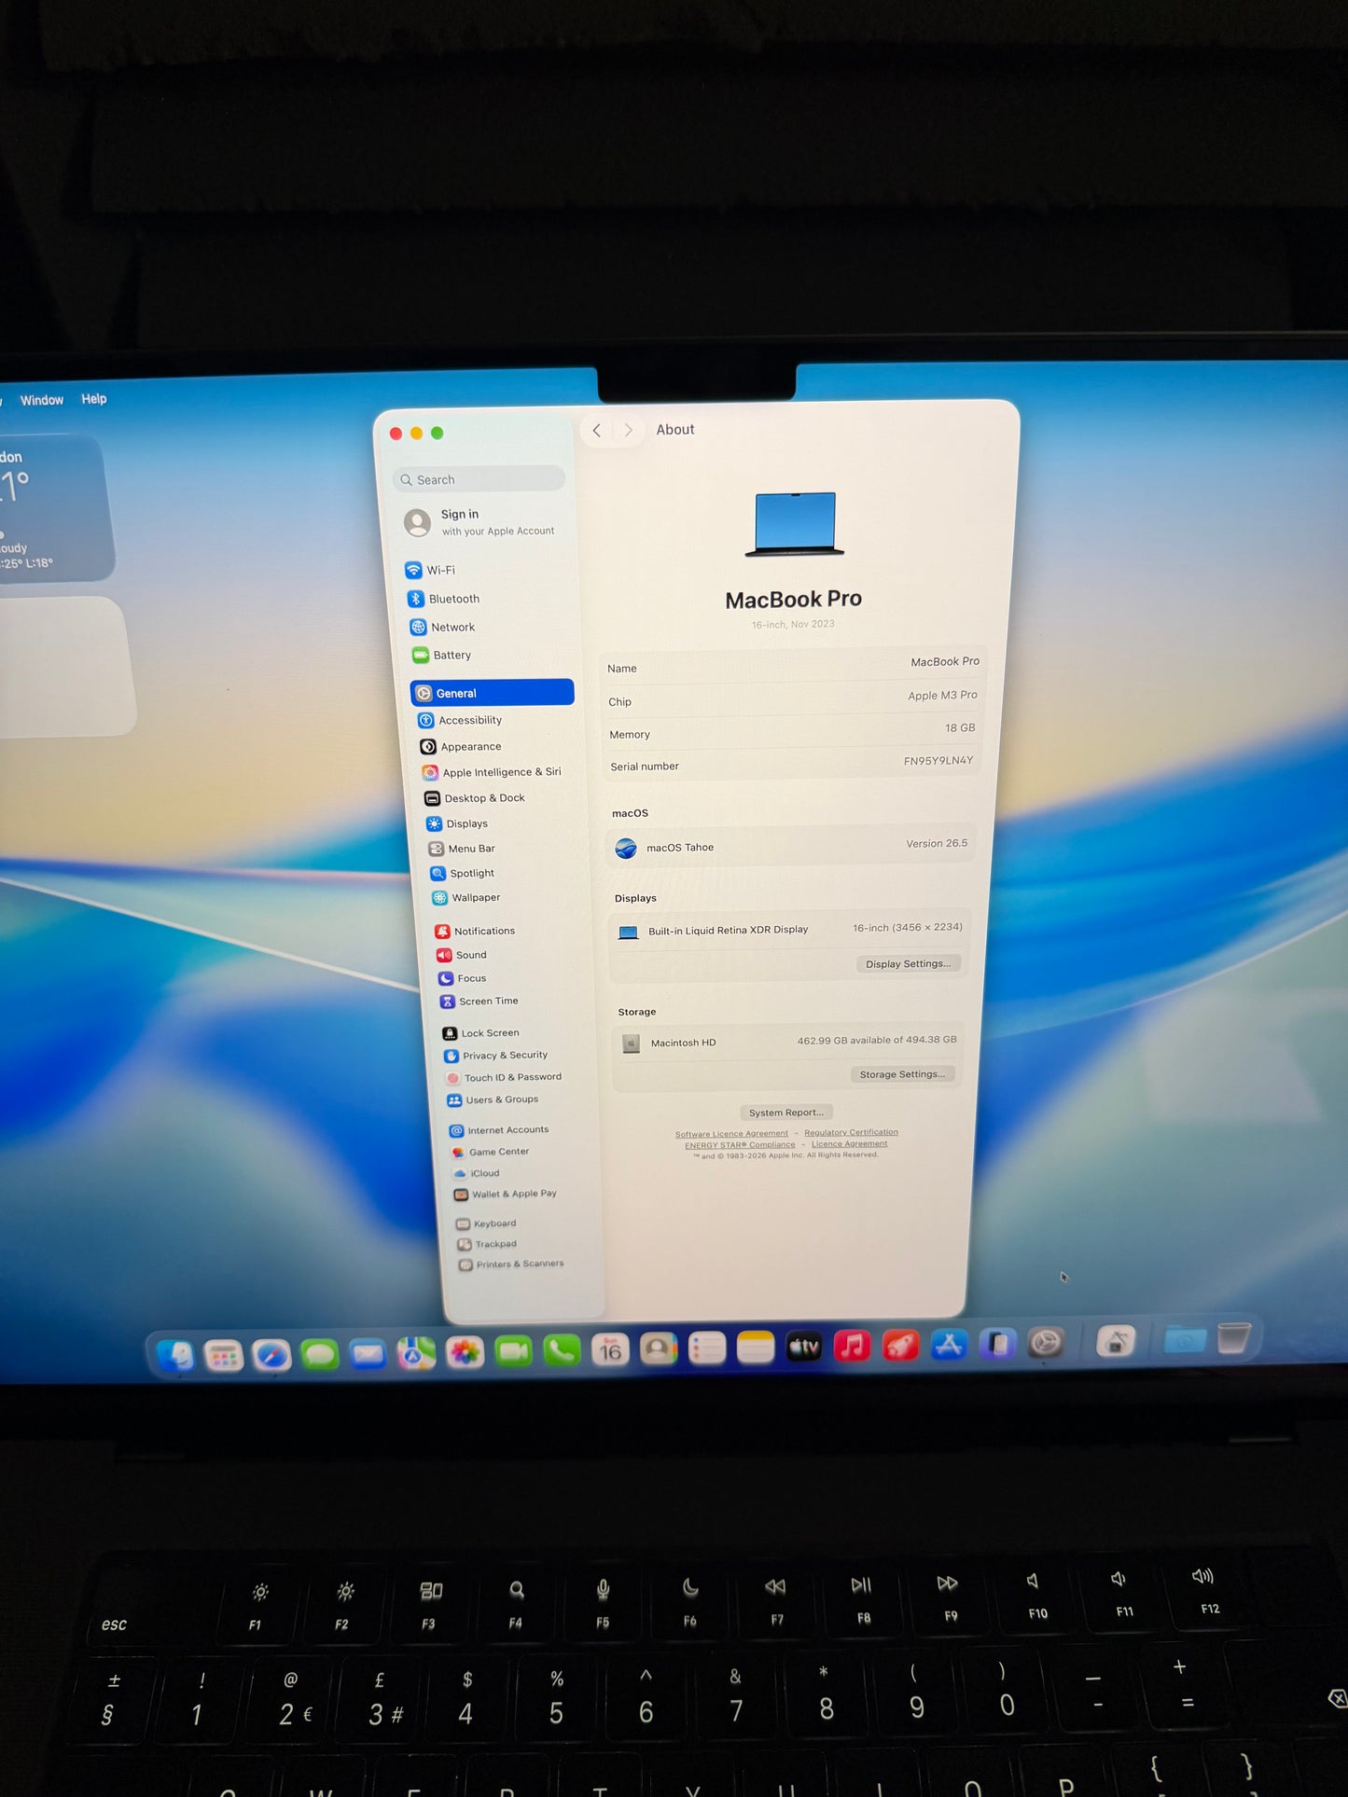1348x1797 pixels.
Task: Click the MacBook Pro laptop image
Action: (x=795, y=524)
